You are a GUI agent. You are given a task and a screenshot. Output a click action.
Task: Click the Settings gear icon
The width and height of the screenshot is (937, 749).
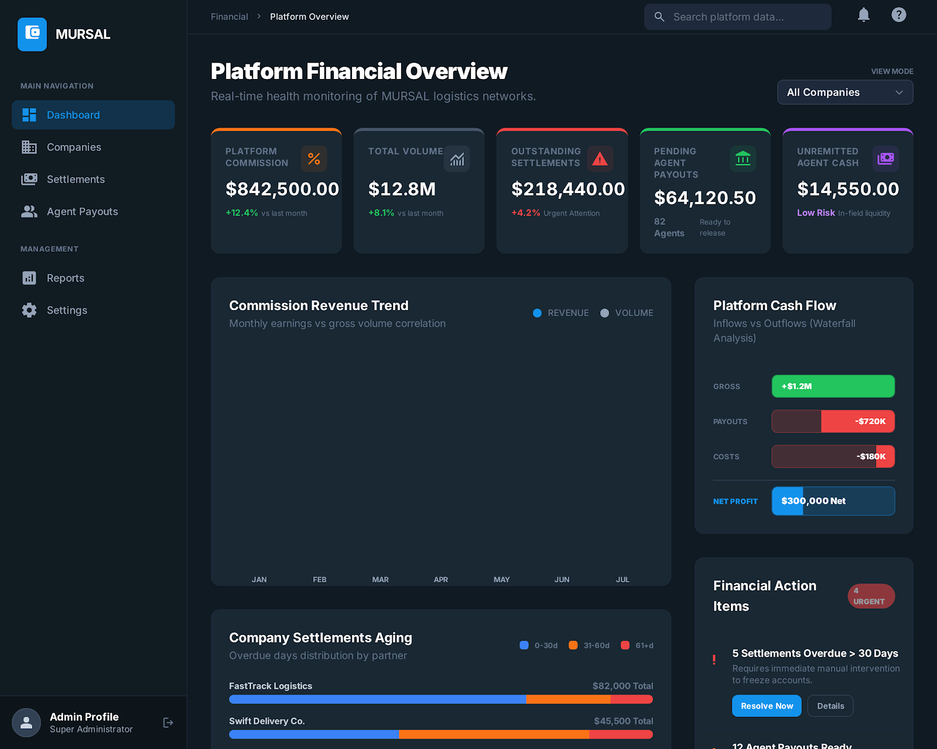29,310
